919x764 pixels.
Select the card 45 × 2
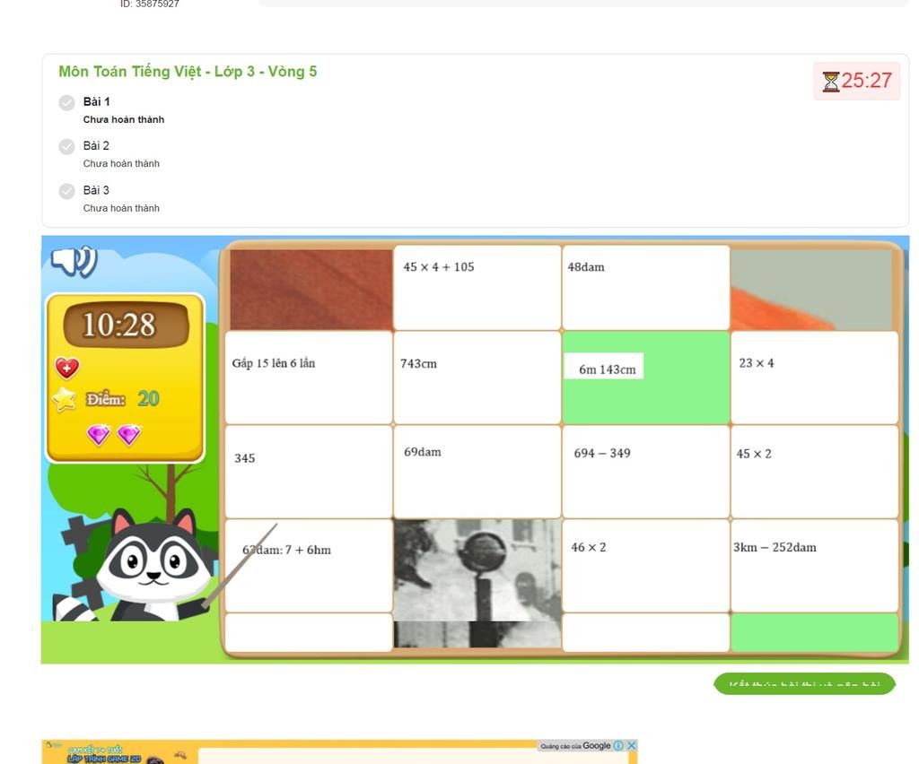click(x=815, y=472)
